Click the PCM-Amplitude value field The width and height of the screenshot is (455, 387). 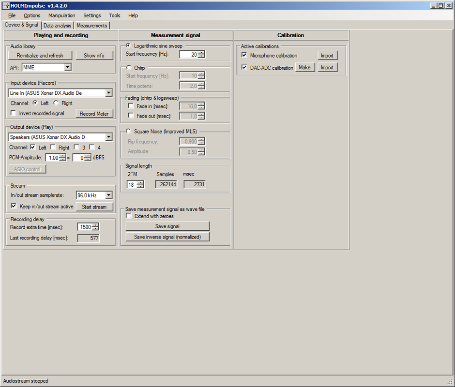pos(53,158)
